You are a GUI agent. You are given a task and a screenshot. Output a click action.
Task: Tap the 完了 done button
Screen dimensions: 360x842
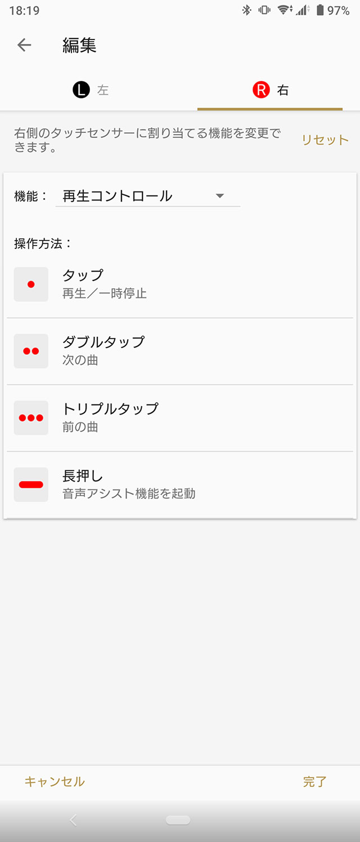314,781
